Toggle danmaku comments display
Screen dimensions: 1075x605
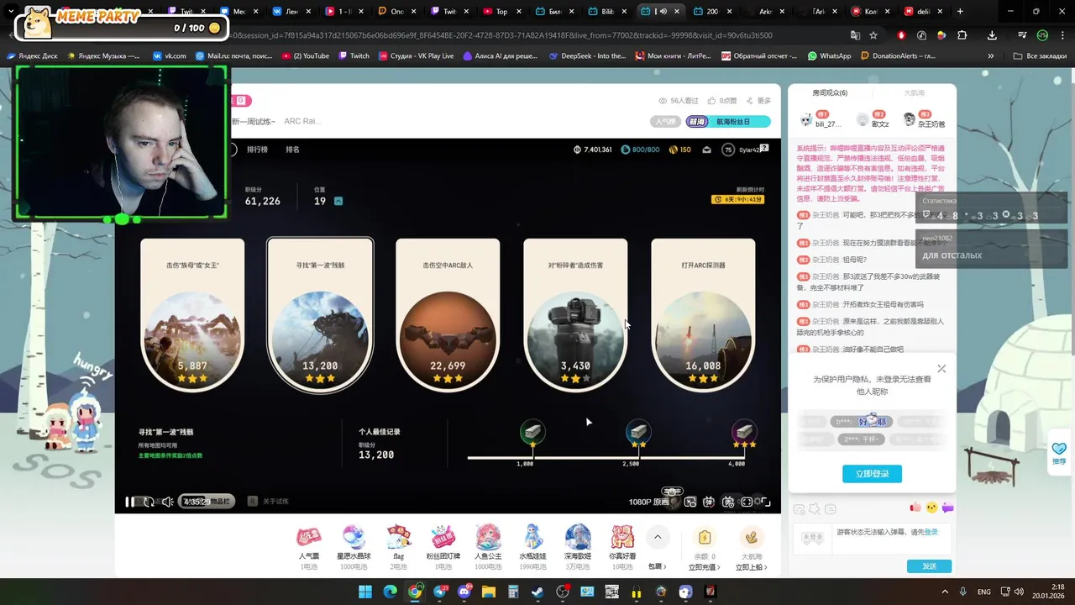coord(709,502)
